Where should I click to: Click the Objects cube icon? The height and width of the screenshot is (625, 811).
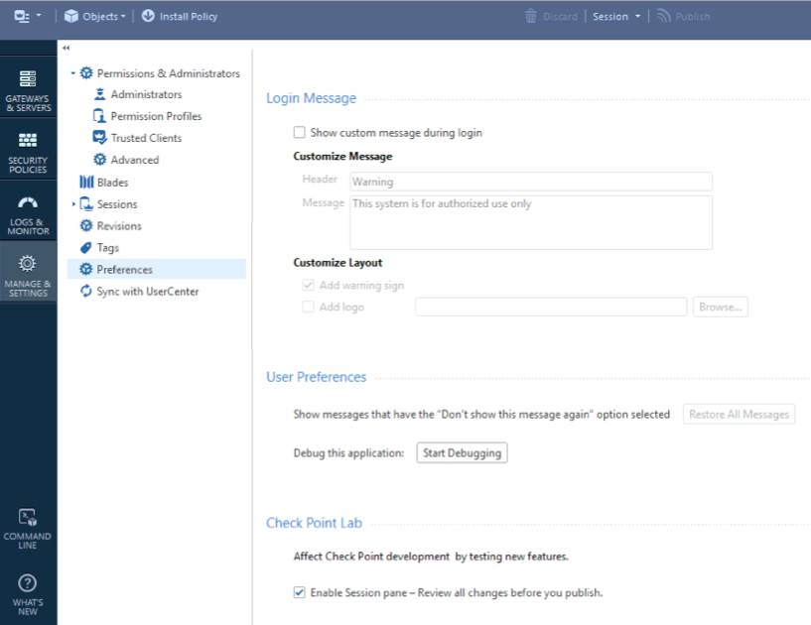[70, 16]
